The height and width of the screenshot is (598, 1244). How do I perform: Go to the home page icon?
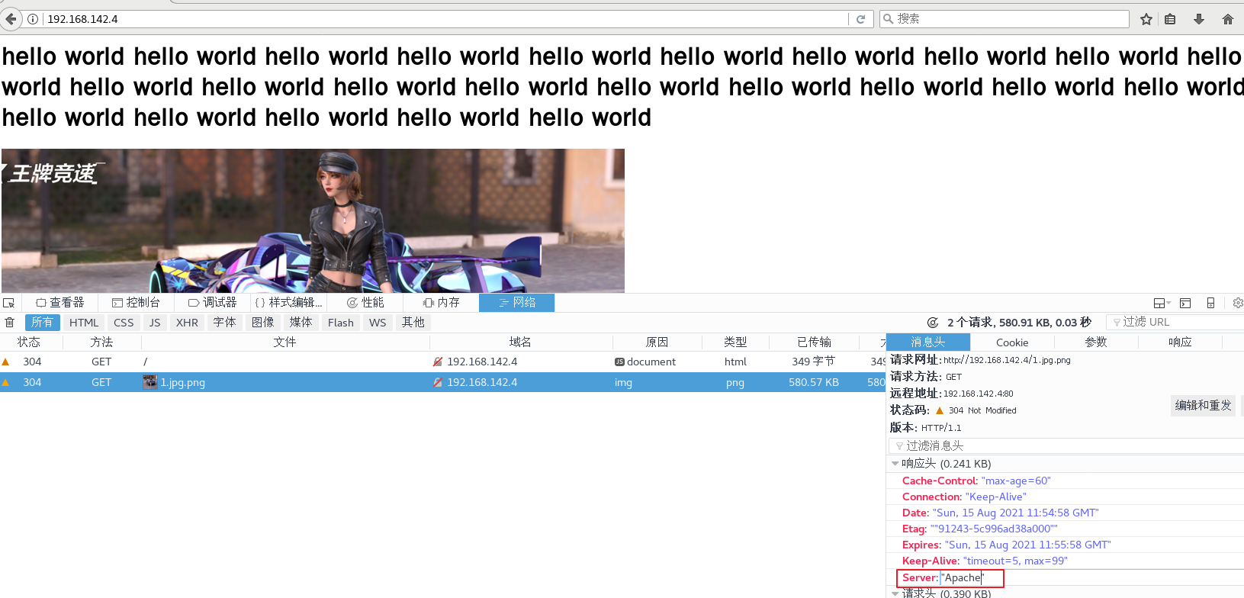1227,19
